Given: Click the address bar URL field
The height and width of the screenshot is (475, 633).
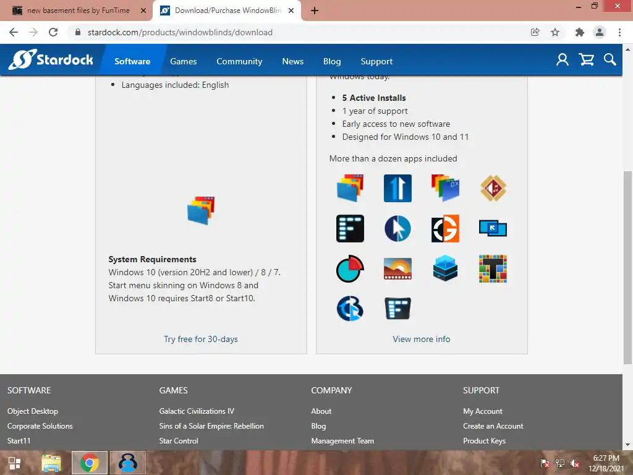Looking at the screenshot, I should pyautogui.click(x=299, y=32).
